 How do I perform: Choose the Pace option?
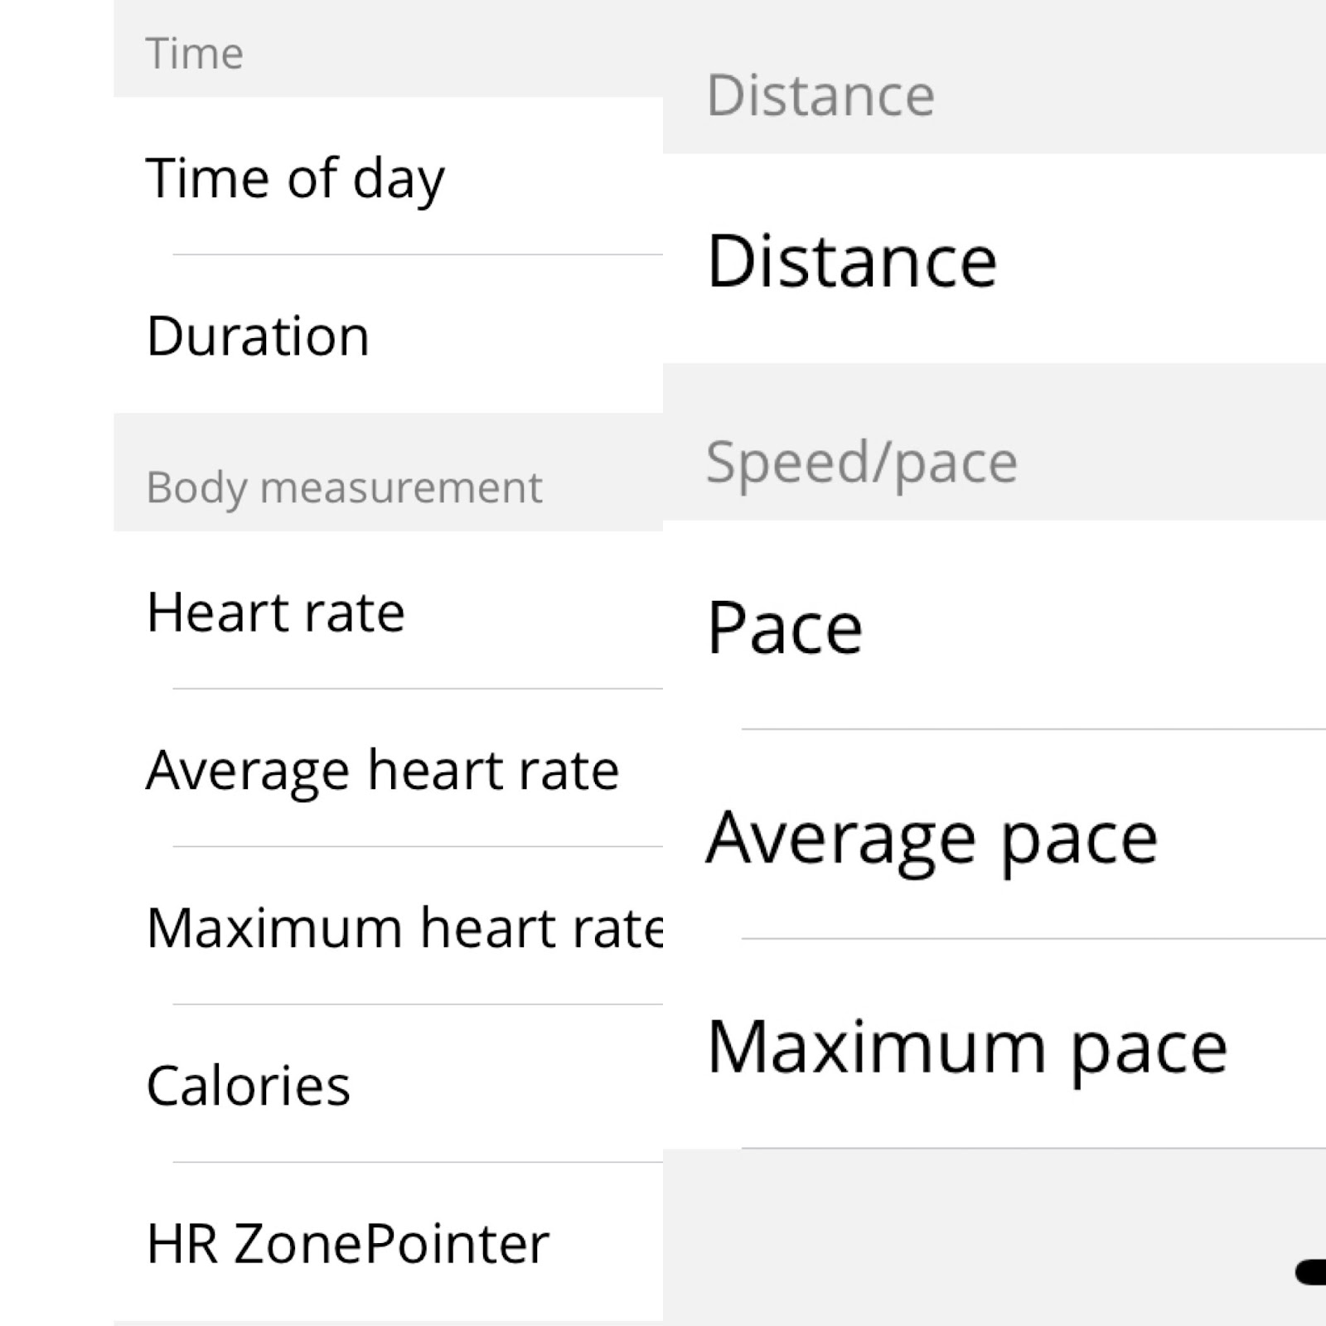(x=784, y=627)
